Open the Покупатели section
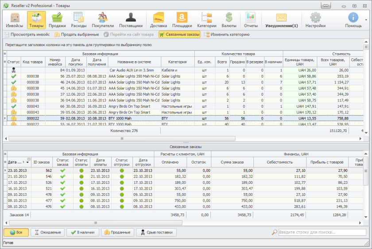The width and height of the screenshot is (372, 249). [x=103, y=20]
